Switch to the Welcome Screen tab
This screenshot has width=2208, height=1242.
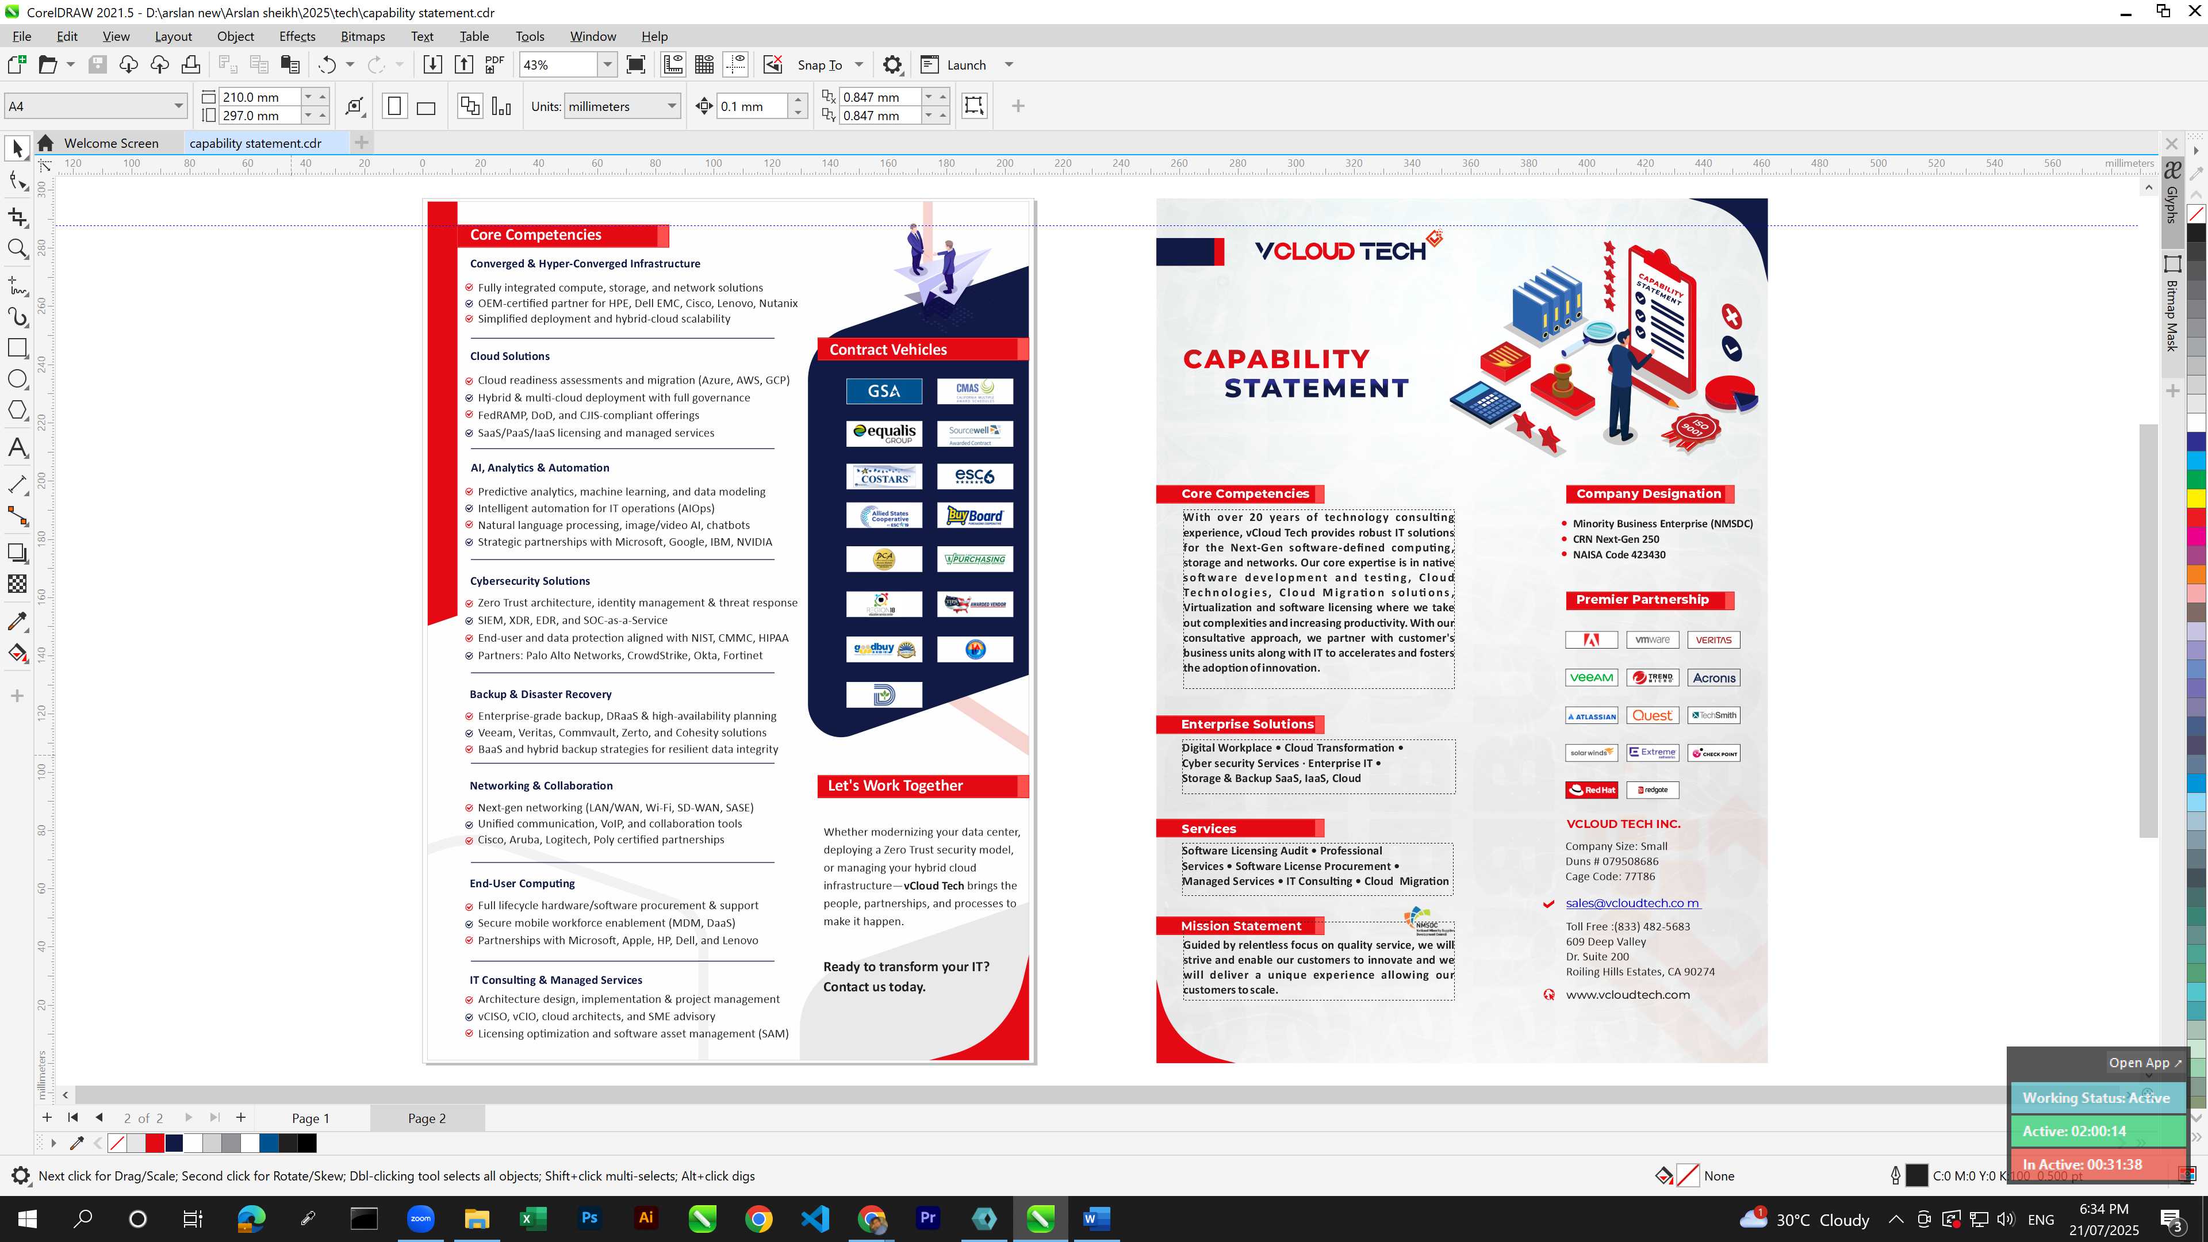tap(110, 143)
